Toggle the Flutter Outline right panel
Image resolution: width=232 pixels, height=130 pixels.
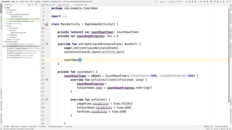pyautogui.click(x=231, y=19)
